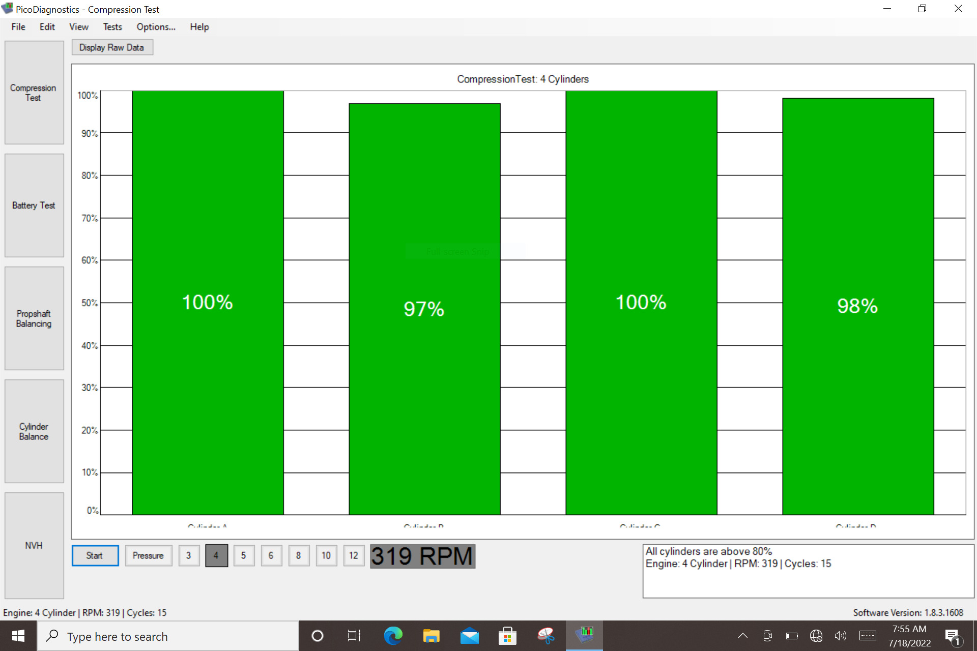Click Display Raw Data button
The image size is (977, 651).
pyautogui.click(x=112, y=47)
